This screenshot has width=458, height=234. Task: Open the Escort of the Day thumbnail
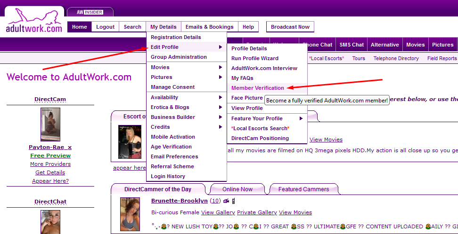(130, 142)
